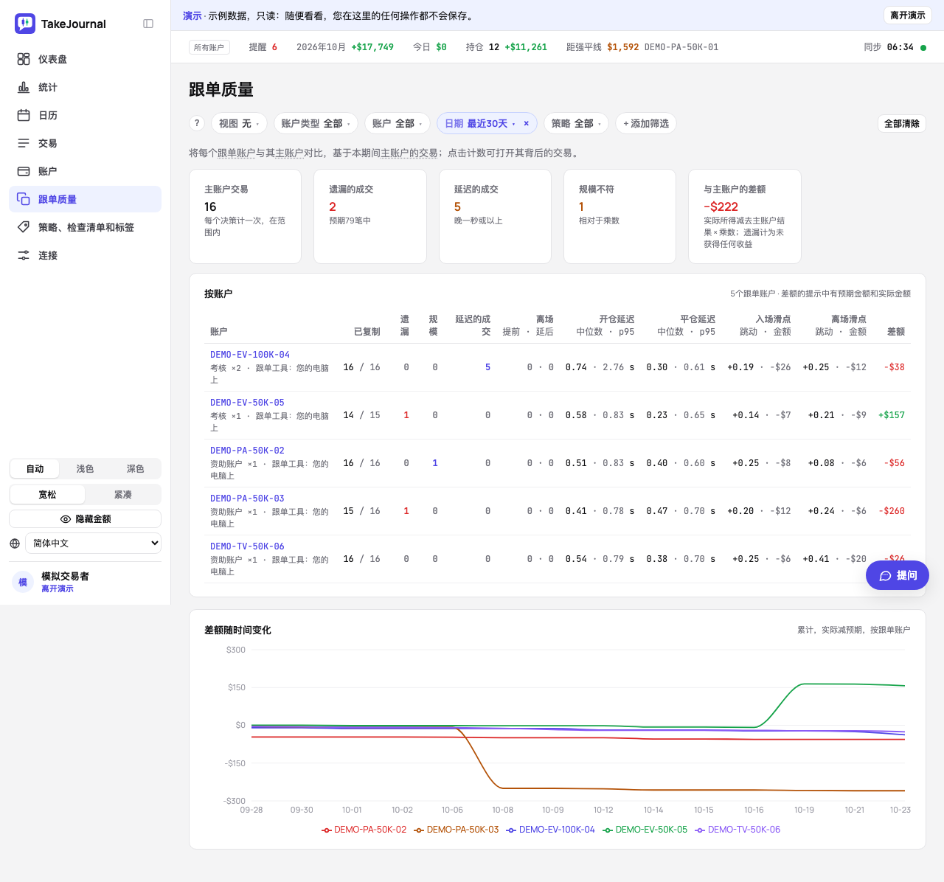Open the 账户 全部 filter dropdown

pyautogui.click(x=397, y=123)
